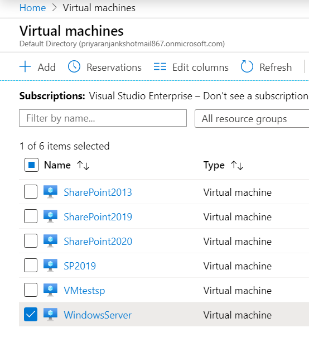Image resolution: width=309 pixels, height=352 pixels.
Task: Click the SharePoint2020 VM icon
Action: 51,240
